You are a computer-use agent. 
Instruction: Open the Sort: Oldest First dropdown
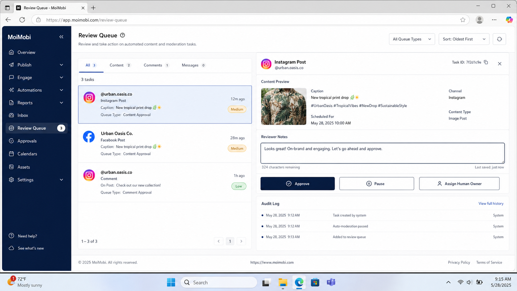coord(464,39)
